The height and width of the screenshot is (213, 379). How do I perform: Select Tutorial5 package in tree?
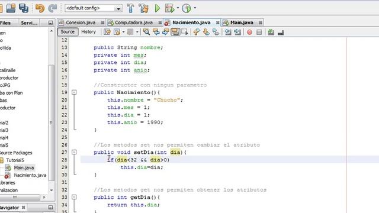(15, 160)
